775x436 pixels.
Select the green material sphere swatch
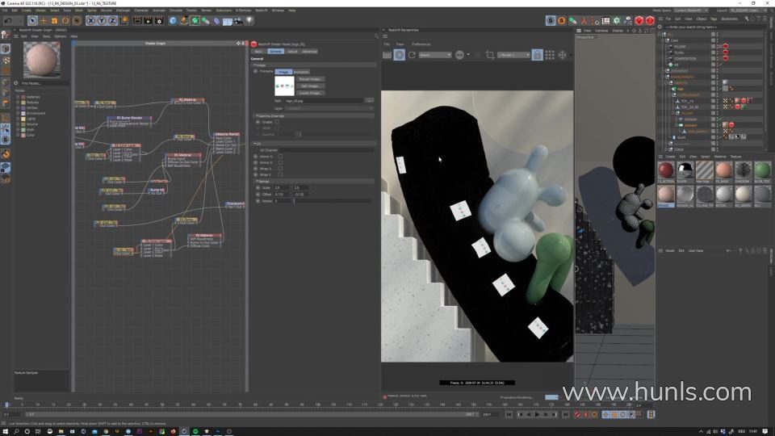[x=762, y=170]
